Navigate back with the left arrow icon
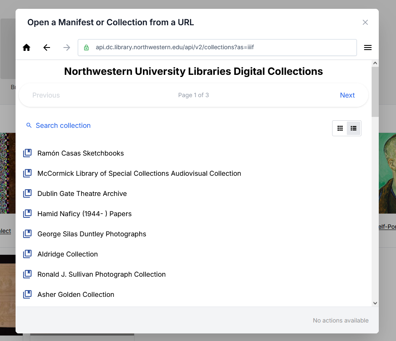 coord(47,47)
